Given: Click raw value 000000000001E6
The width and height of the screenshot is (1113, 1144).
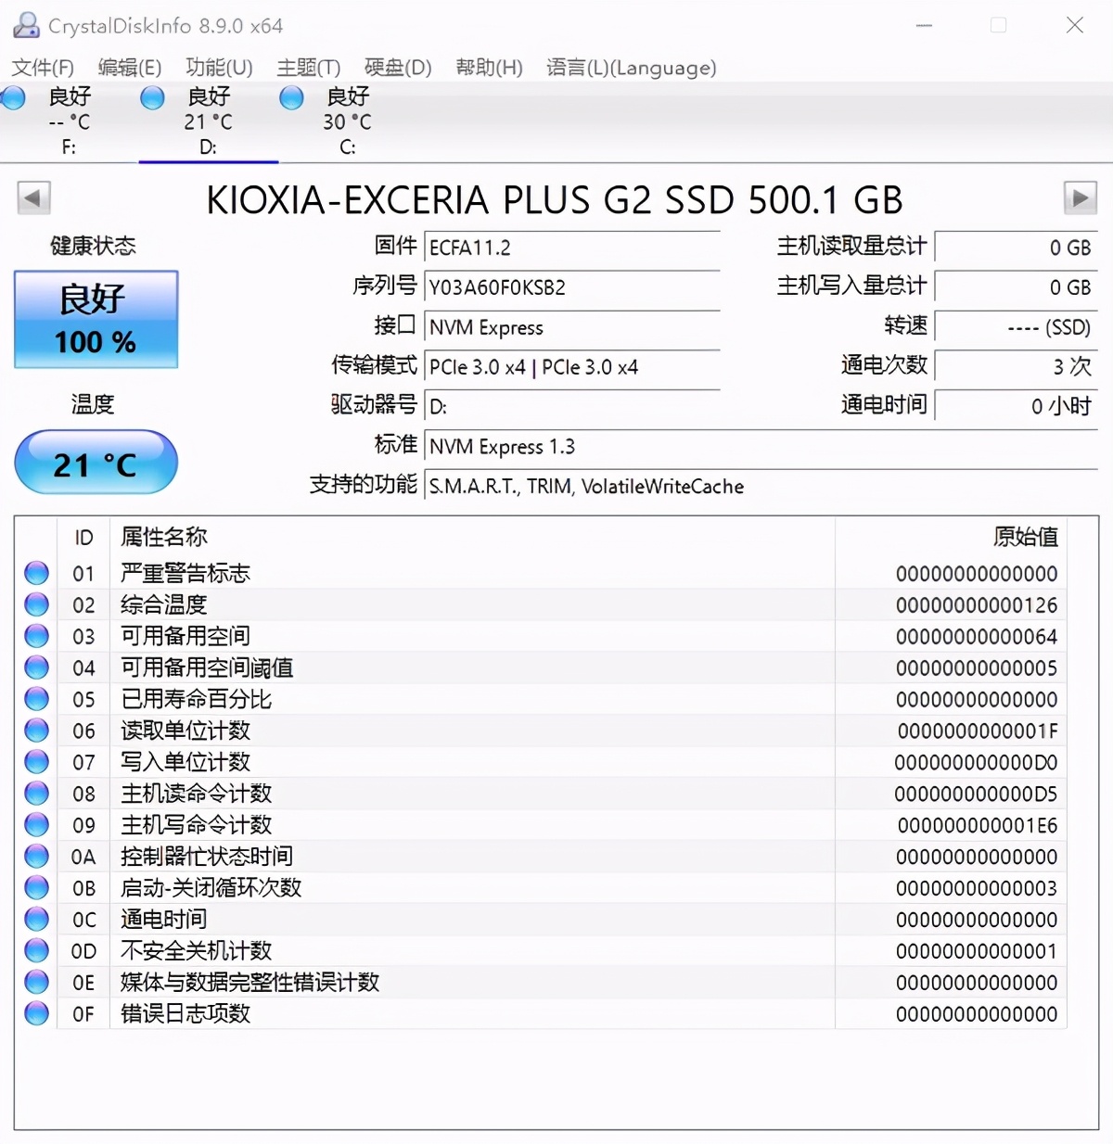Looking at the screenshot, I should tap(978, 826).
